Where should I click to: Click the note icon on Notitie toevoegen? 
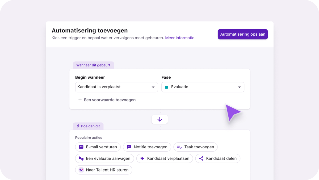pyautogui.click(x=129, y=147)
